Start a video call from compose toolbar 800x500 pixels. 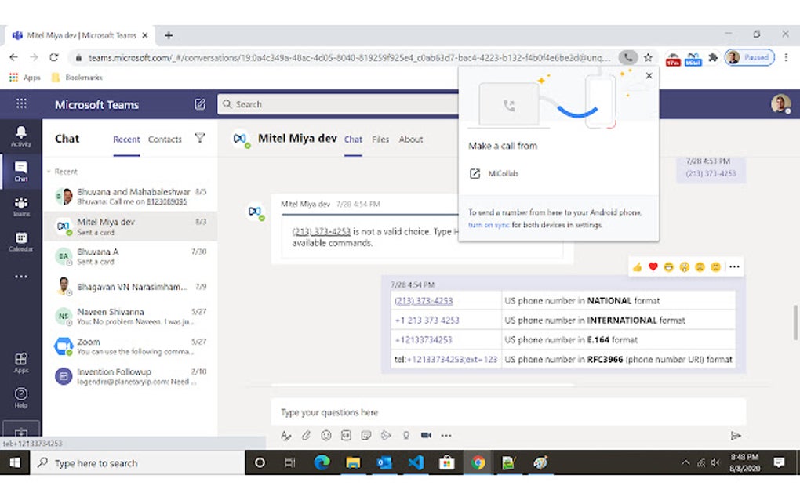pyautogui.click(x=426, y=435)
